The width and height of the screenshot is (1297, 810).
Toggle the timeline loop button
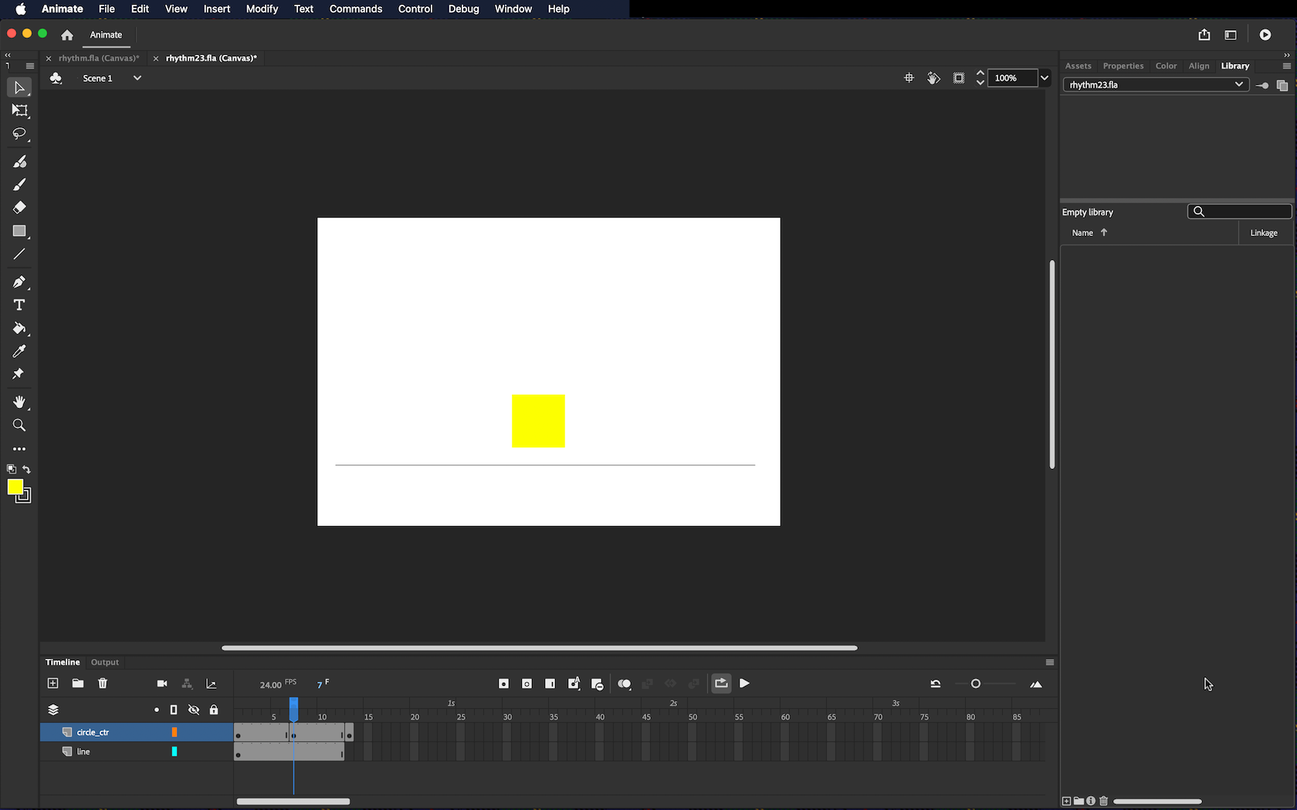(x=721, y=683)
